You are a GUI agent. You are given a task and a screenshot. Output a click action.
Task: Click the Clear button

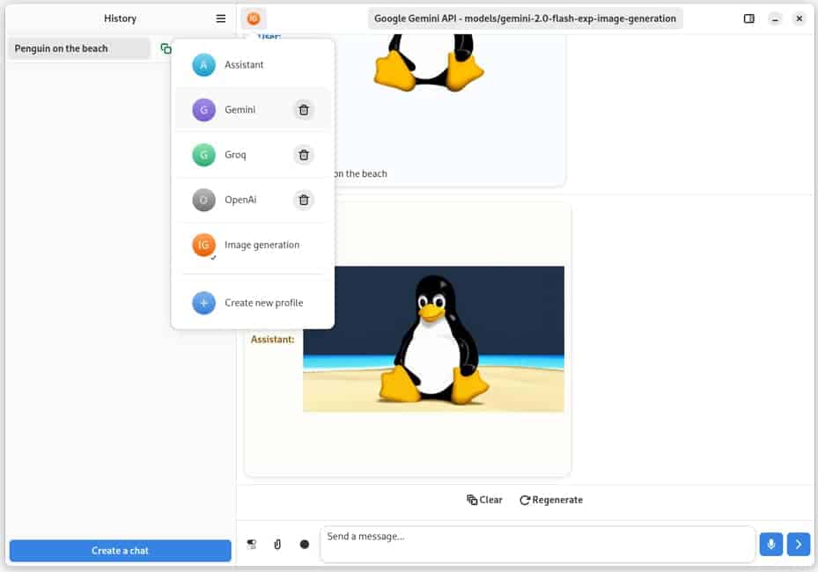pyautogui.click(x=484, y=500)
